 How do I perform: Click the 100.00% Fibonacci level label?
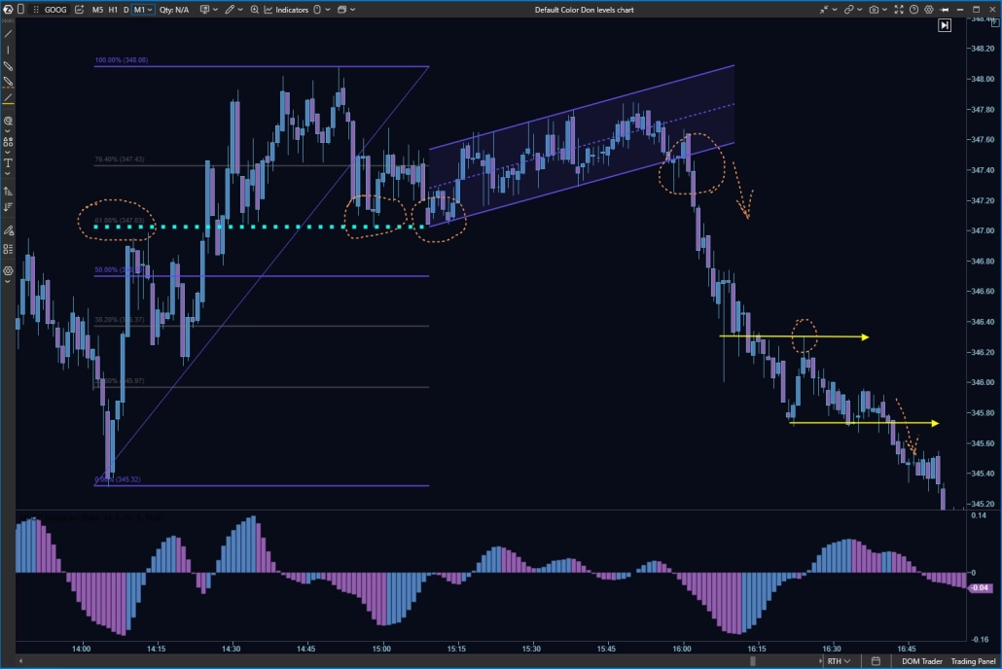tap(122, 60)
